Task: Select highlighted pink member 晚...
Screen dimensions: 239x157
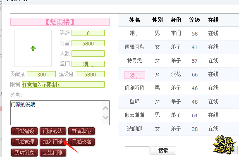Action: (135, 75)
